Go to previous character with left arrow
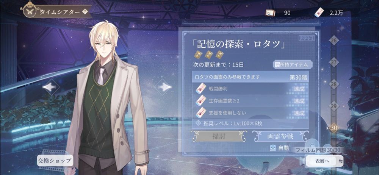 tap(50, 87)
